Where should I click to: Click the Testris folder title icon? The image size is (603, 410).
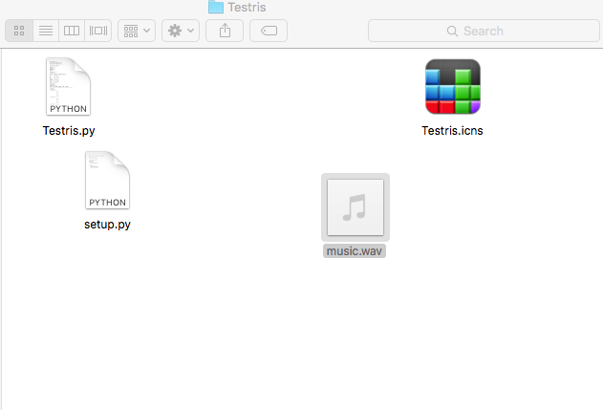pyautogui.click(x=216, y=7)
